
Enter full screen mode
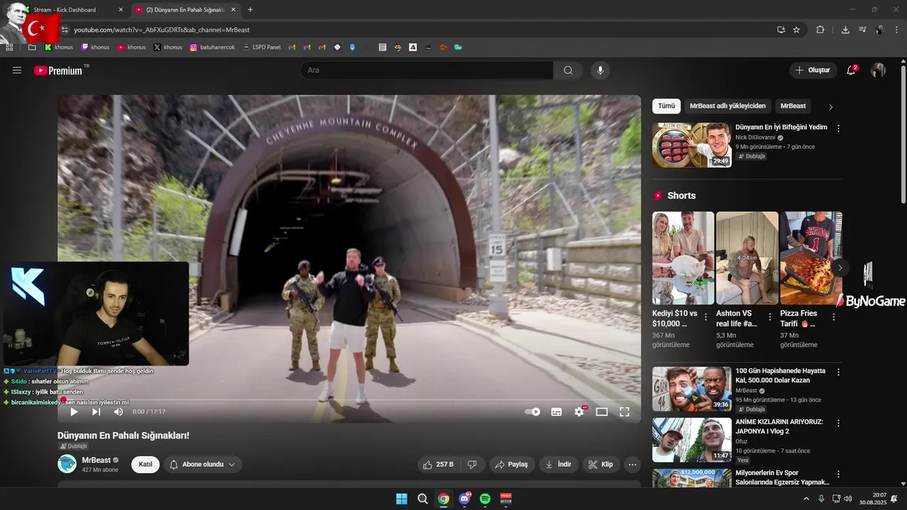[624, 412]
